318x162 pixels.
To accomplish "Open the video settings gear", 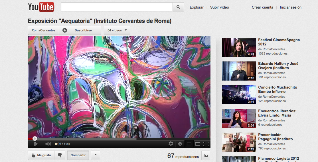I will click(x=171, y=144).
